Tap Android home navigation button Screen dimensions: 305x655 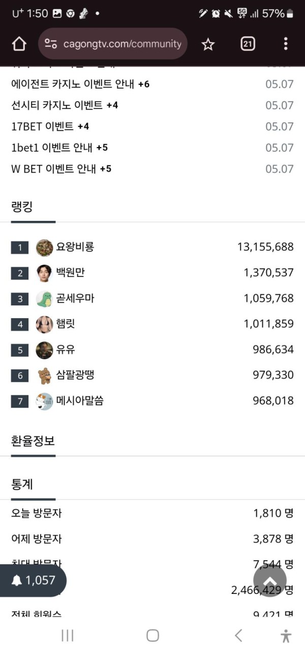coord(152,635)
